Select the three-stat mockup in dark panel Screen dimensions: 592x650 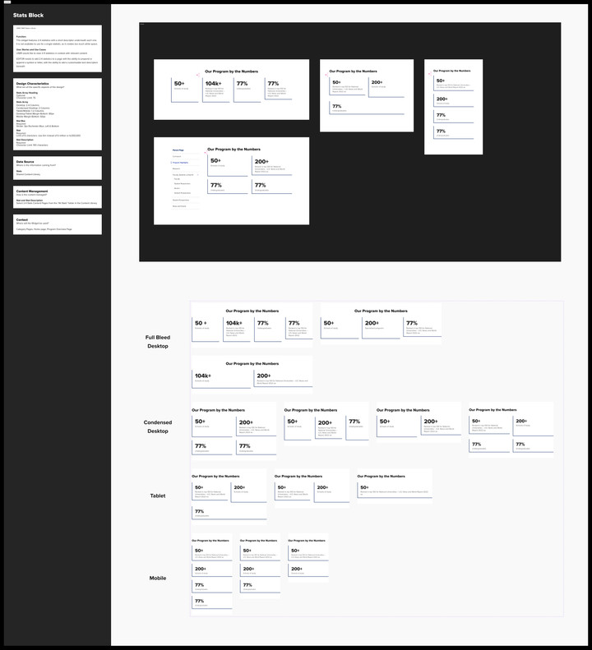tap(367, 96)
